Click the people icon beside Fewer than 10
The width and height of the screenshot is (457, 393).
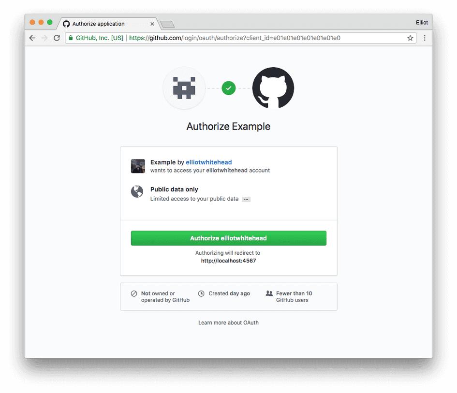click(x=268, y=293)
